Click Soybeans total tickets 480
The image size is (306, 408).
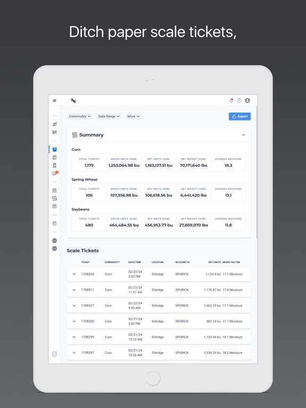(89, 225)
